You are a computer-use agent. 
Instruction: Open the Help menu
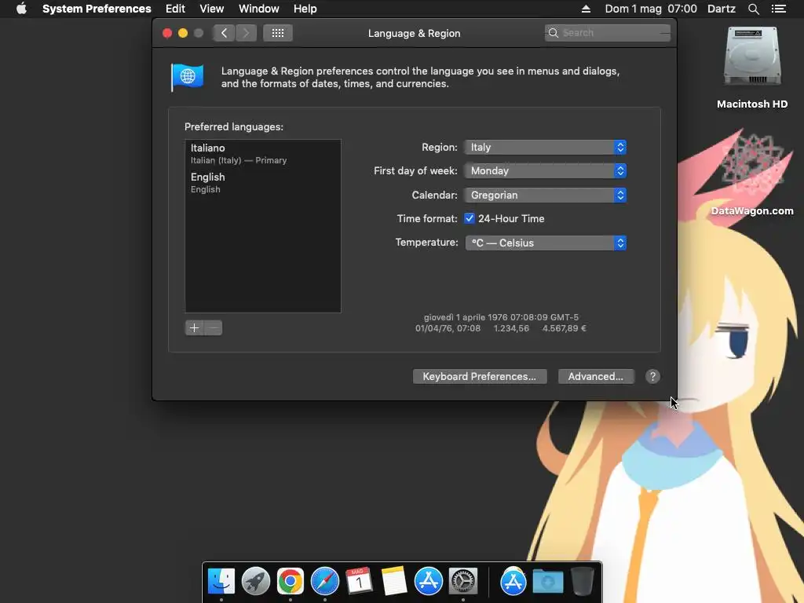click(305, 9)
